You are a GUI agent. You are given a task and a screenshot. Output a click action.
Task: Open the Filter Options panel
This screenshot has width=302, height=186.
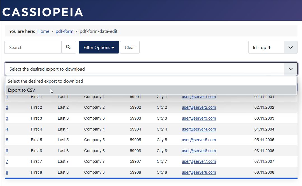coord(99,47)
